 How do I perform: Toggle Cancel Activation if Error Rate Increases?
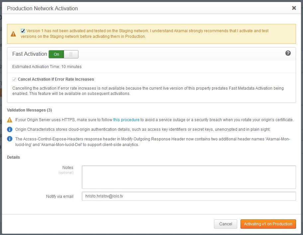[14, 79]
